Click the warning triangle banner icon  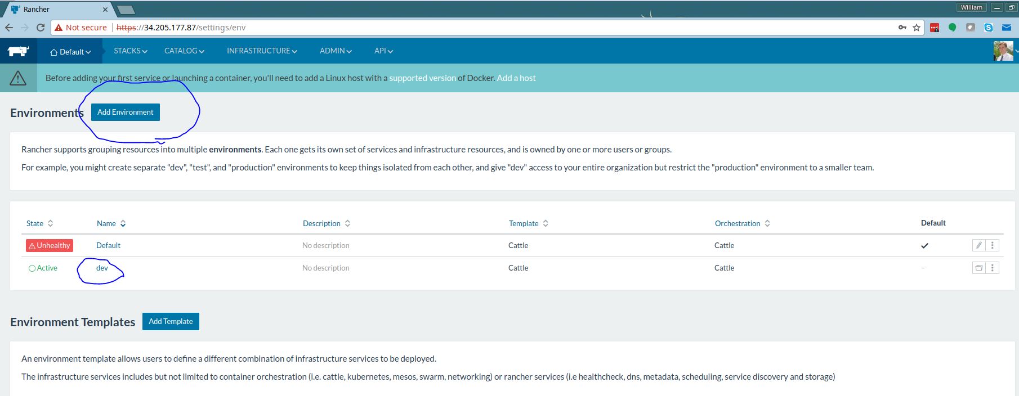pos(18,78)
